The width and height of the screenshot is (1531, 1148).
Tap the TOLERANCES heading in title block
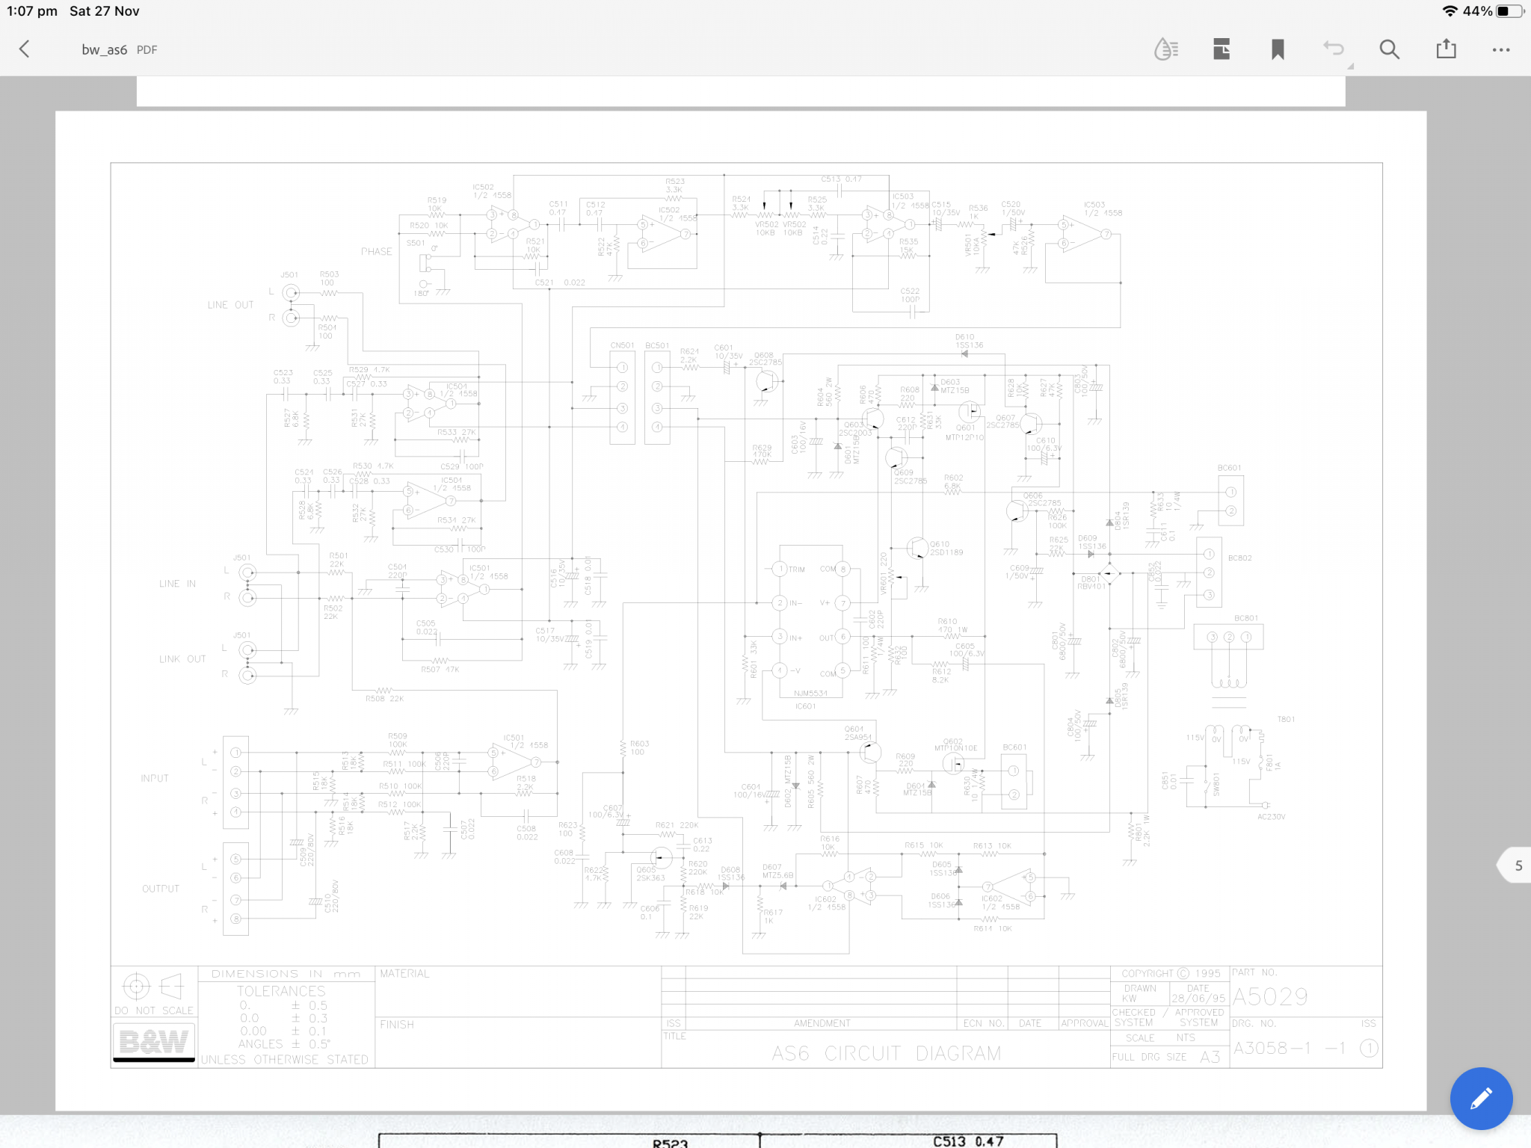click(x=281, y=991)
